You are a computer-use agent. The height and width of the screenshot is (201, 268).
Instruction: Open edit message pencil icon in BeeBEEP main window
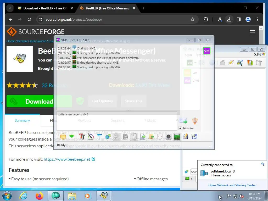(231, 63)
